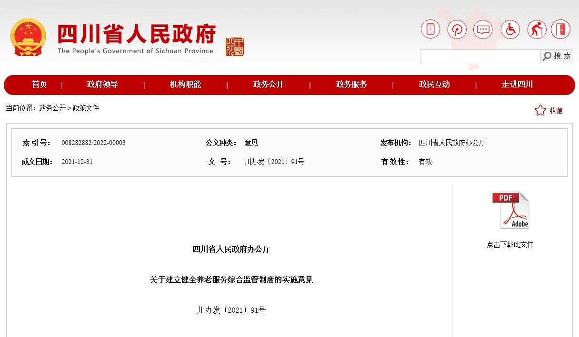The image size is (579, 337).
Task: Click the 搜索 search button
Action: click(x=557, y=57)
